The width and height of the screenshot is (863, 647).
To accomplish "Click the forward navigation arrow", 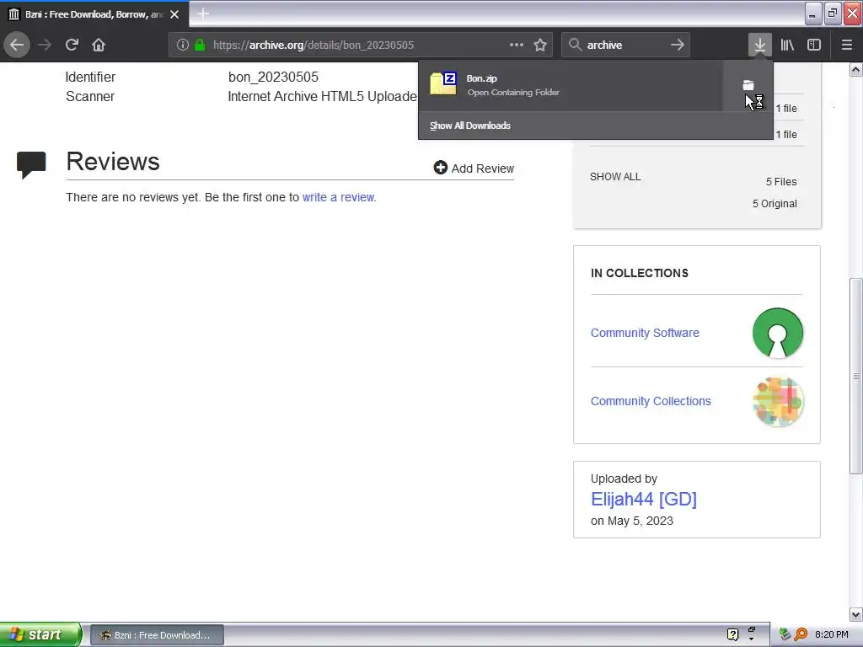I will (x=45, y=45).
